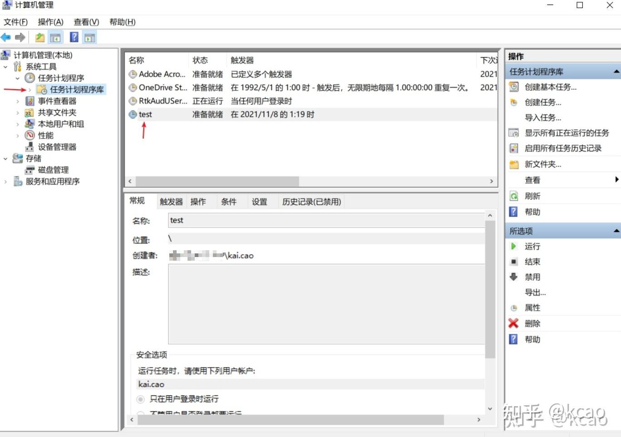Click Export (导出) in selected item actions
The width and height of the screenshot is (621, 437).
[x=535, y=292]
